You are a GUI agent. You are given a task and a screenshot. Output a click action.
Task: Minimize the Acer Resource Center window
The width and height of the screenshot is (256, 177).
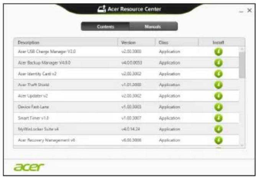pyautogui.click(x=241, y=11)
